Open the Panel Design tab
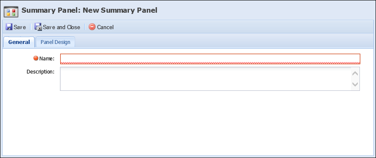Screen dimensions: 376x158 click(56, 42)
